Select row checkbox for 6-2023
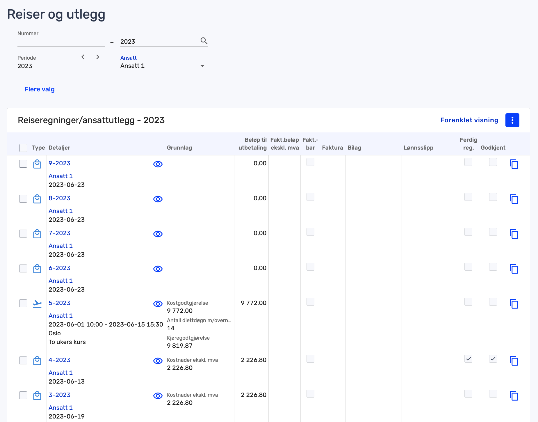Image resolution: width=538 pixels, height=422 pixels. 23,268
